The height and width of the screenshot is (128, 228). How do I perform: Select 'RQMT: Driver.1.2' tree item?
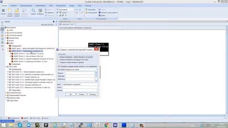pyautogui.click(x=28, y=56)
